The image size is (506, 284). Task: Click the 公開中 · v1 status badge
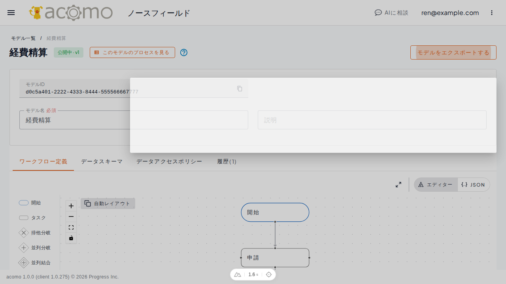point(69,52)
